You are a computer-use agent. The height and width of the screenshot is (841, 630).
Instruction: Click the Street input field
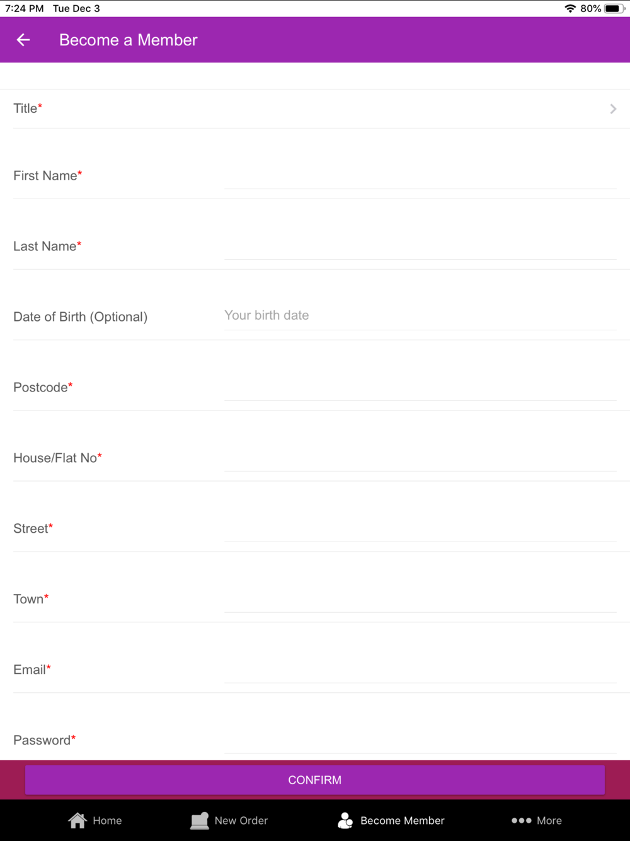pyautogui.click(x=420, y=528)
